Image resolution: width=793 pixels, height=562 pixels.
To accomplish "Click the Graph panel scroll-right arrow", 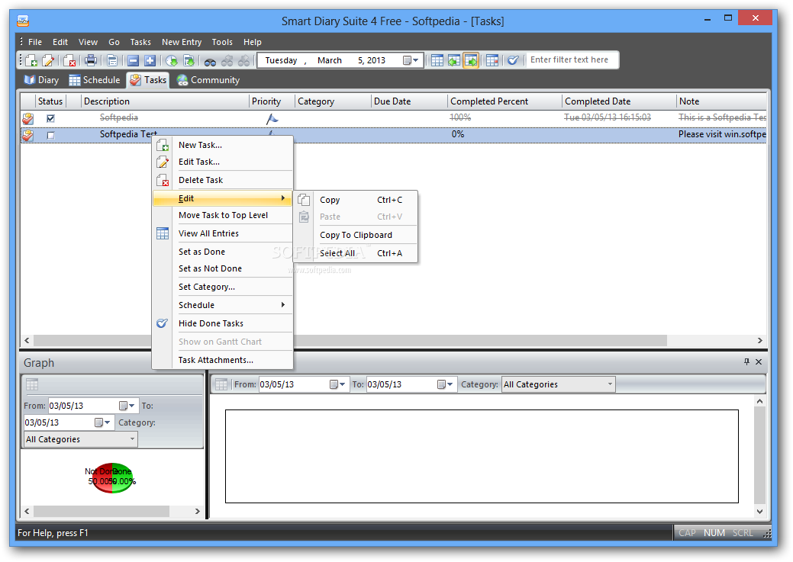I will [x=197, y=512].
